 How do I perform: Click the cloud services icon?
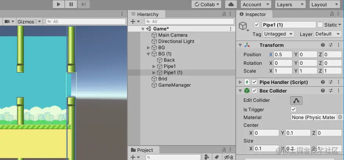point(231,4)
